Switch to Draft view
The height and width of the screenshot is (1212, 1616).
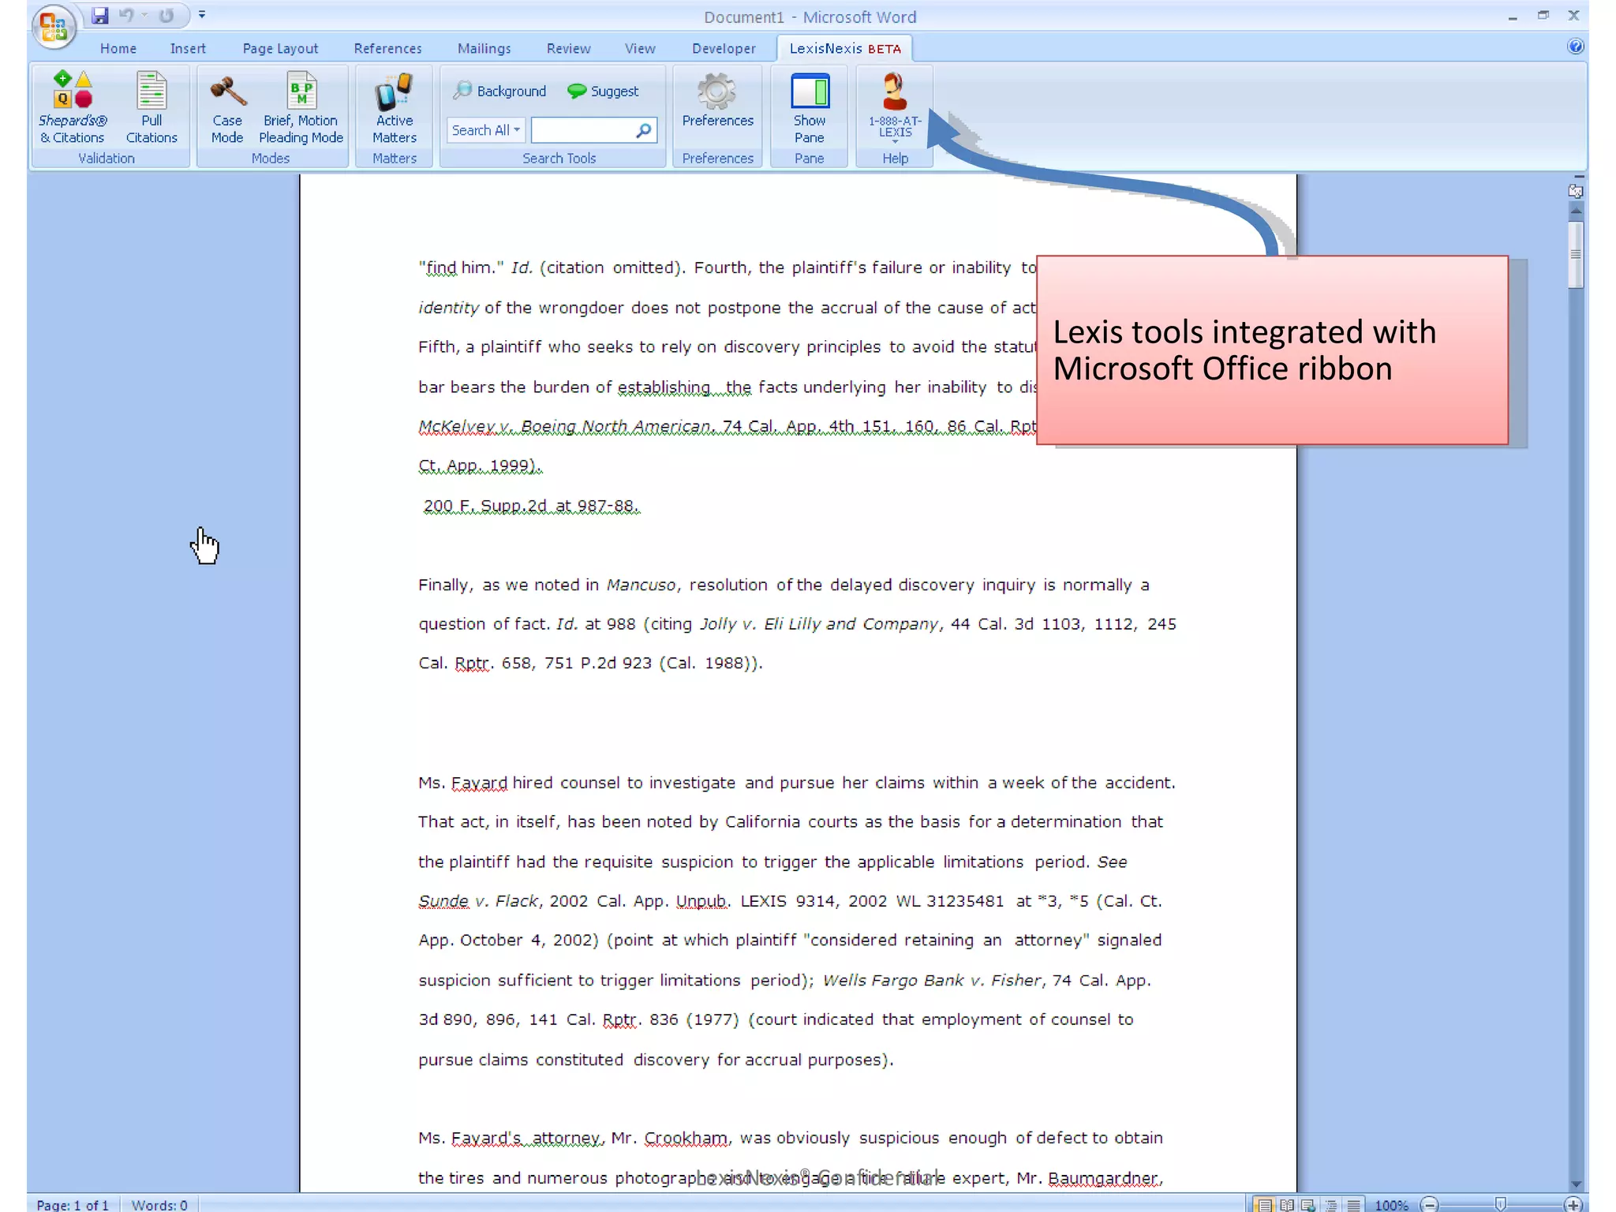(x=1353, y=1205)
